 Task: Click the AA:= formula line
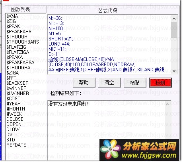tap(106, 70)
